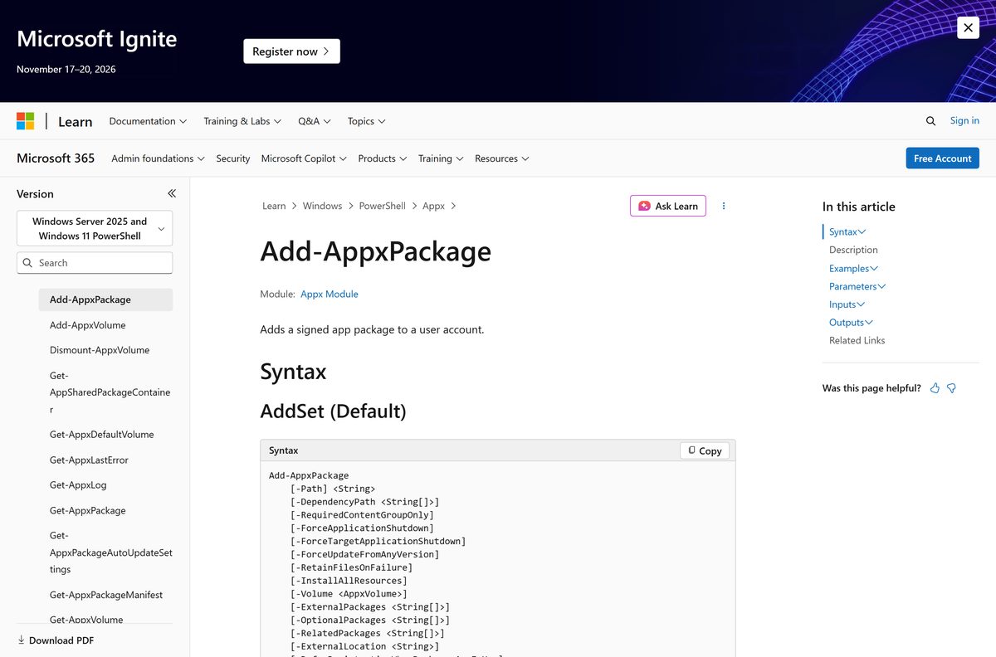996x657 pixels.
Task: Open Get-AppxPackage in sidebar
Action: [x=88, y=510]
